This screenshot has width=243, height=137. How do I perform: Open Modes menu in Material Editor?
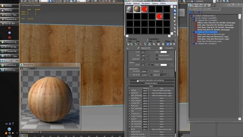click(129, 3)
